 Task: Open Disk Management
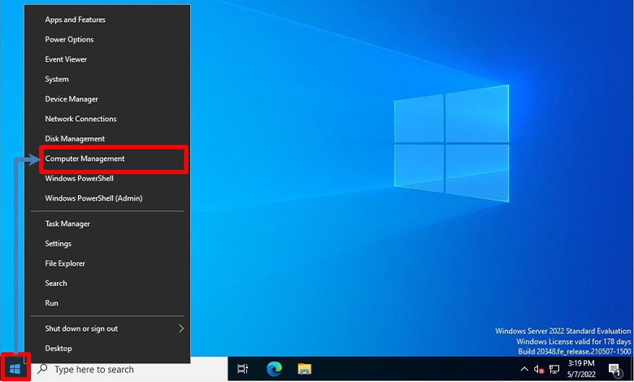coord(107,138)
